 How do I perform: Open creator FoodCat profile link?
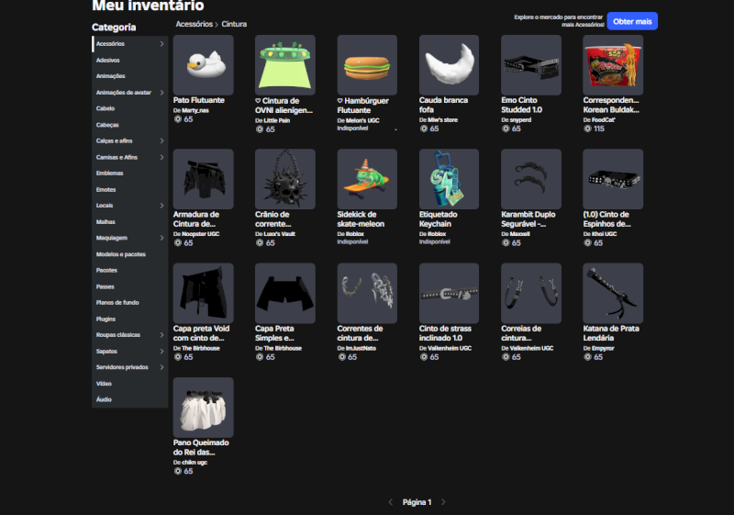[x=604, y=120]
